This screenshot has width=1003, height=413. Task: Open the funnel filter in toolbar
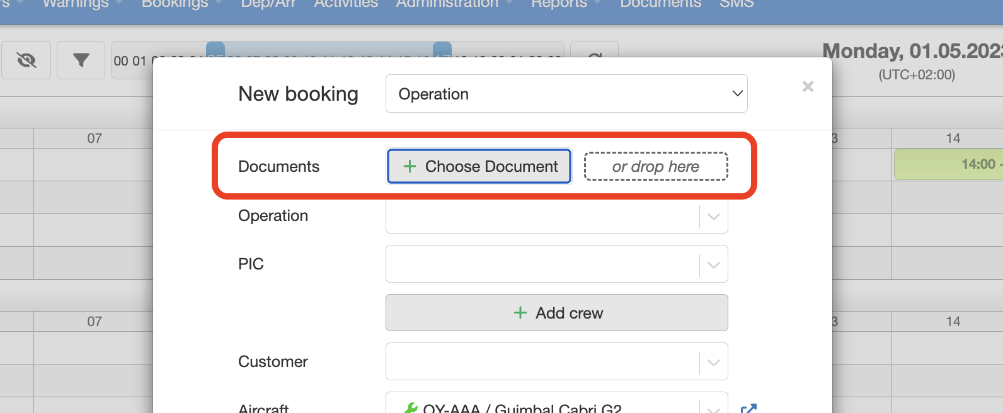tap(81, 60)
